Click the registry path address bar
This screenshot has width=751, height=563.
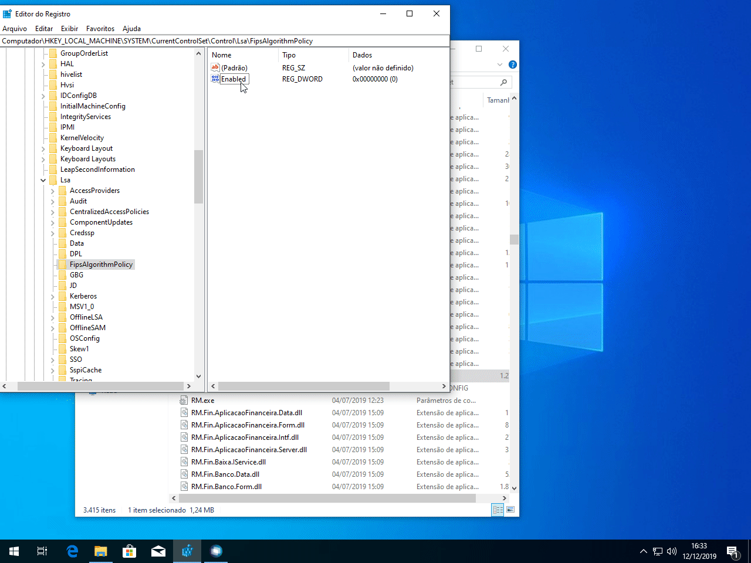pyautogui.click(x=225, y=41)
